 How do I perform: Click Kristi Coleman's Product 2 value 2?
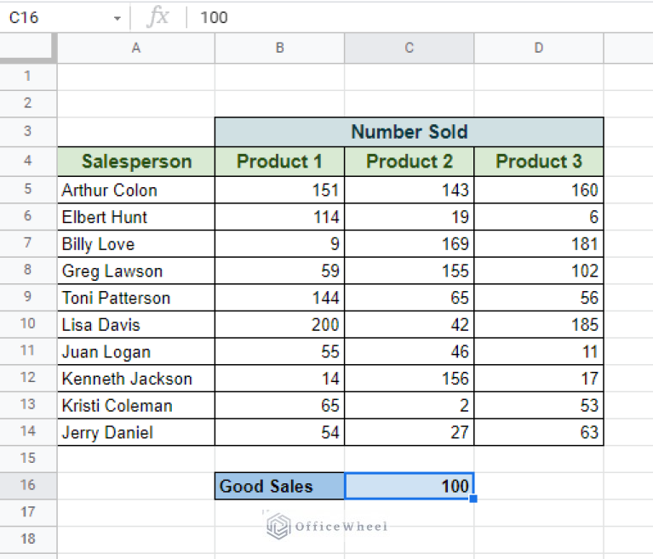410,405
